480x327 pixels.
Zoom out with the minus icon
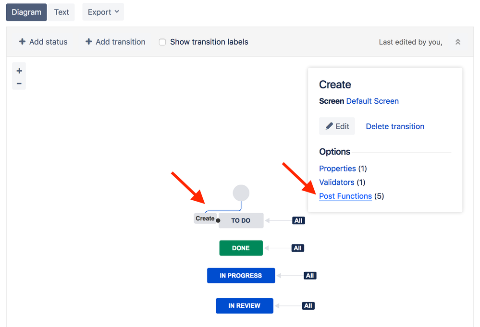pos(19,83)
